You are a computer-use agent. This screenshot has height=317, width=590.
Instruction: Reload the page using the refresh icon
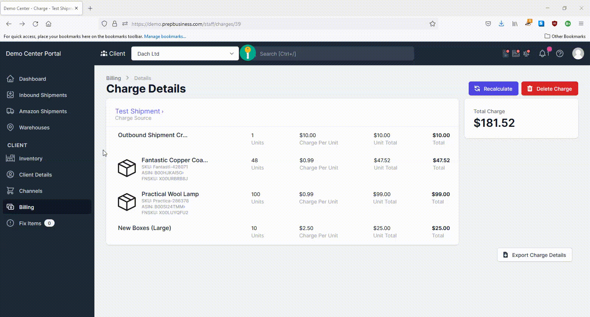click(x=35, y=24)
